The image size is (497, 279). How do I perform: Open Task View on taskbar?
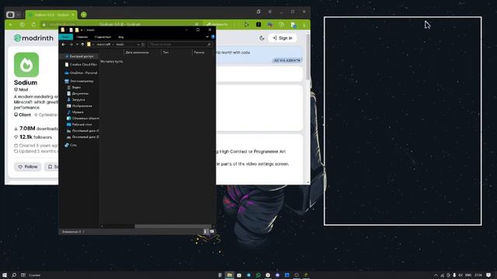(23, 275)
